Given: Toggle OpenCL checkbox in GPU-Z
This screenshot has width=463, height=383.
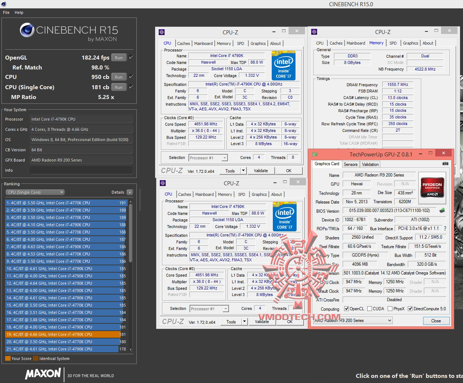Looking at the screenshot, I should click(346, 309).
